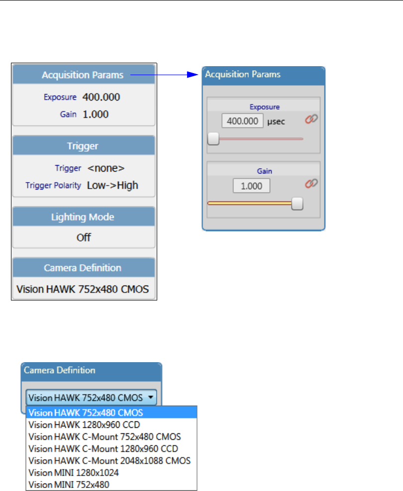This screenshot has height=491, width=403.
Task: Open the Camera Definition combo box
Action: pos(91,397)
